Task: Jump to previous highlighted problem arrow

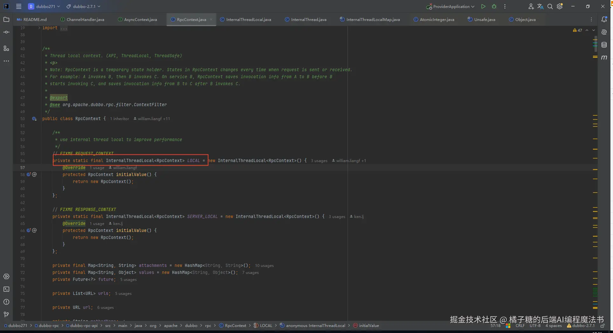Action: (587, 30)
